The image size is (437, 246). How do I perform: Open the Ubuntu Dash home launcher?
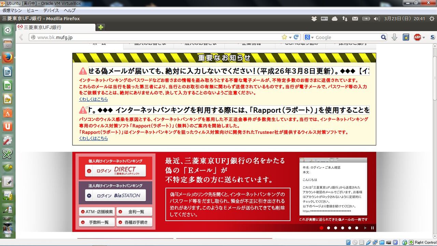tap(8, 30)
